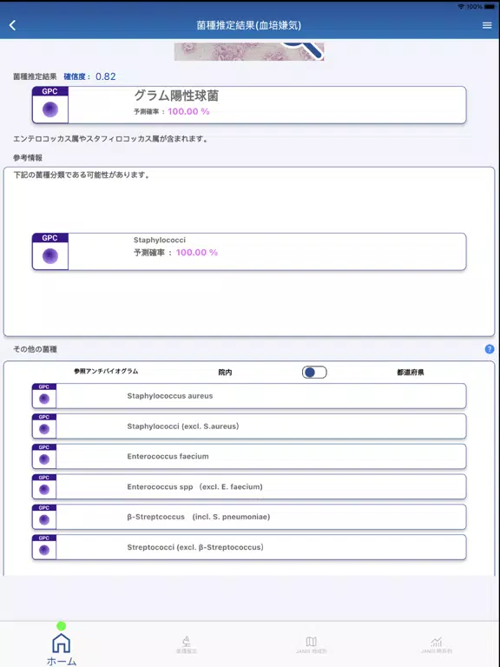Viewport: 500px width, 667px height.
Task: Tap GPC icon beside Enterococcus faecium
Action: coord(44,457)
